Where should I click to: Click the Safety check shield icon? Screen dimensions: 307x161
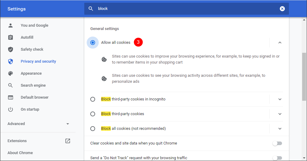(11, 49)
